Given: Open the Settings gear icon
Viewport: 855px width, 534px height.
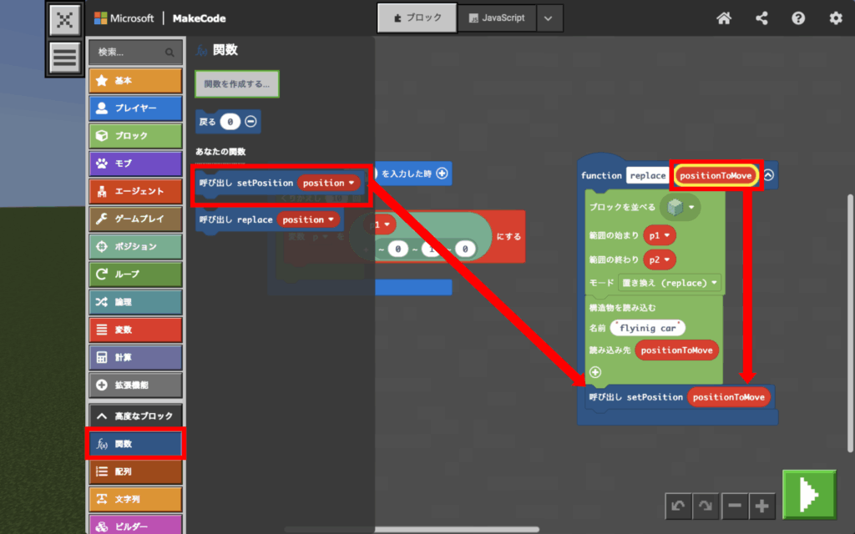Looking at the screenshot, I should click(x=835, y=18).
